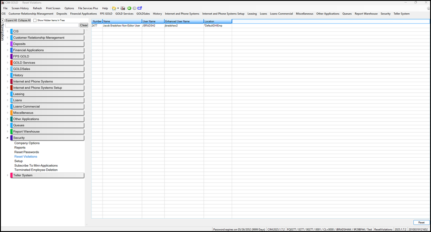Collapse the Navigation pane with the circled arrow
This screenshot has height=232, width=431.
(3, 20)
